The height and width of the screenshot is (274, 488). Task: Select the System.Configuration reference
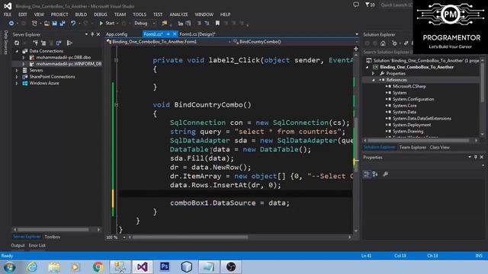413,100
